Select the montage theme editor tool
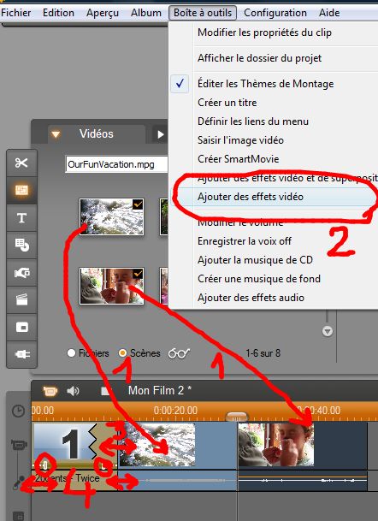The width and height of the screenshot is (378, 521). tap(21, 190)
